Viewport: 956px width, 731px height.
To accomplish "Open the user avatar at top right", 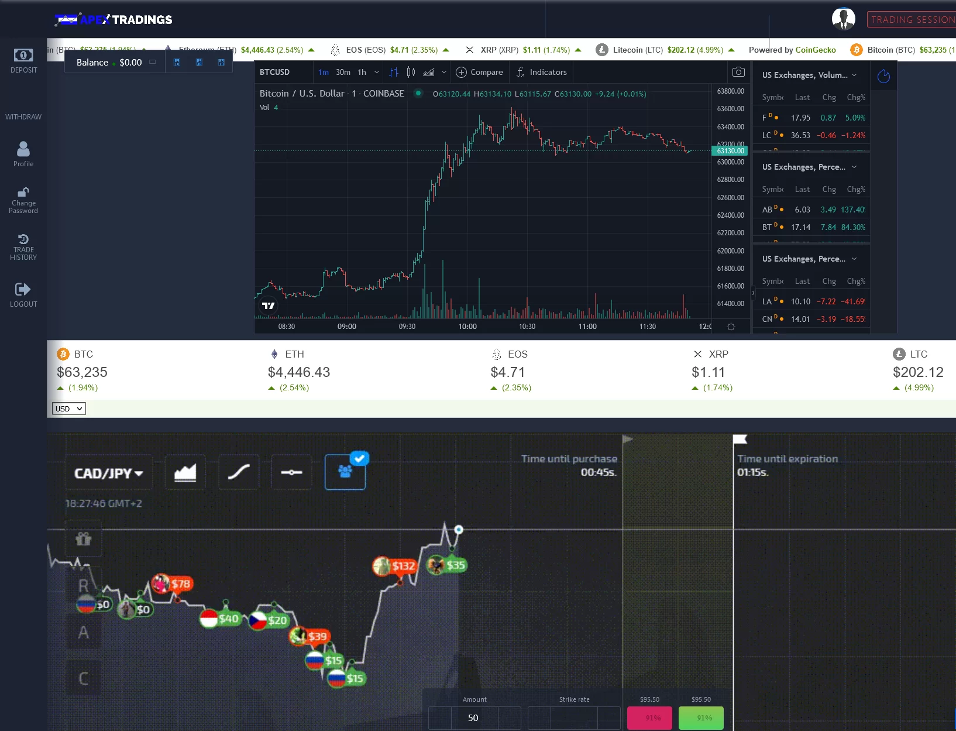I will (843, 19).
